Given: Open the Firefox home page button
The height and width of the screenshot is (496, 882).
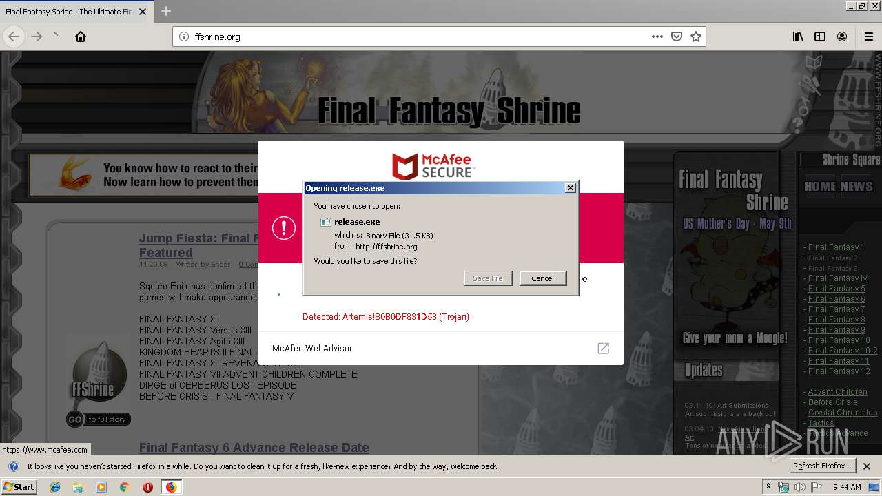Looking at the screenshot, I should click(81, 37).
